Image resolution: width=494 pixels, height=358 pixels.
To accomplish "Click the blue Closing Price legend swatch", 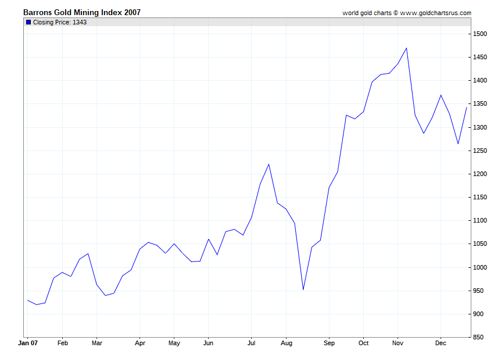I will click(x=28, y=22).
